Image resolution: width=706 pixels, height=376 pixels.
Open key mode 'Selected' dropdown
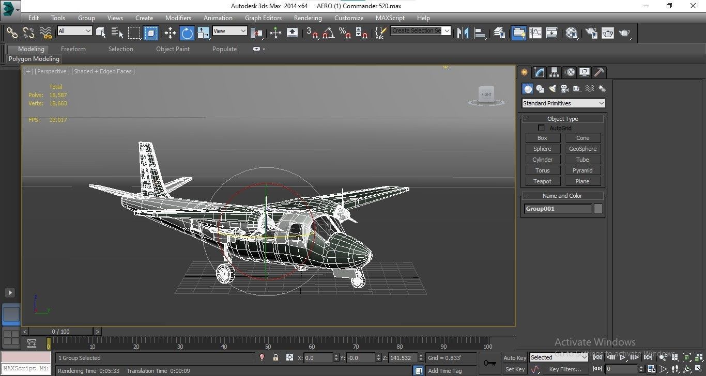558,357
